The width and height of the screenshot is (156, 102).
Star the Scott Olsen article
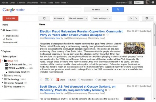click(x=109, y=90)
